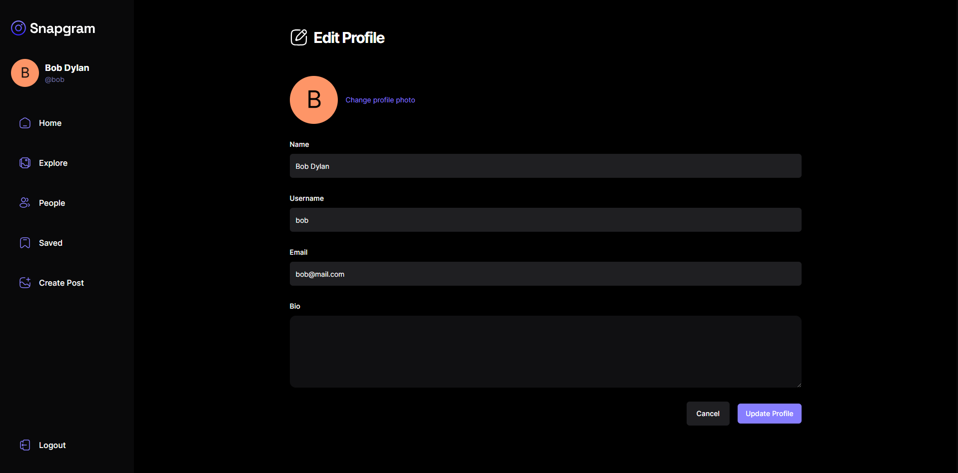Click the Saved bookmark icon
This screenshot has width=958, height=473.
pos(25,243)
